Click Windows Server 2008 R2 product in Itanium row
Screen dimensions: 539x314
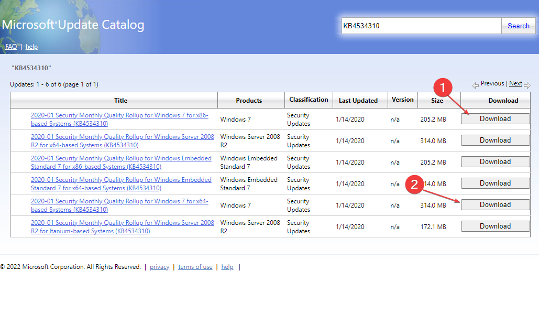250,226
